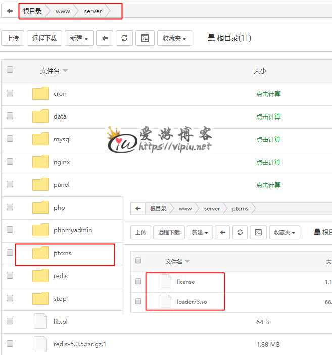Click back arrow button in ptcms toolbar
Screen dimensions: 332x355
[222, 232]
